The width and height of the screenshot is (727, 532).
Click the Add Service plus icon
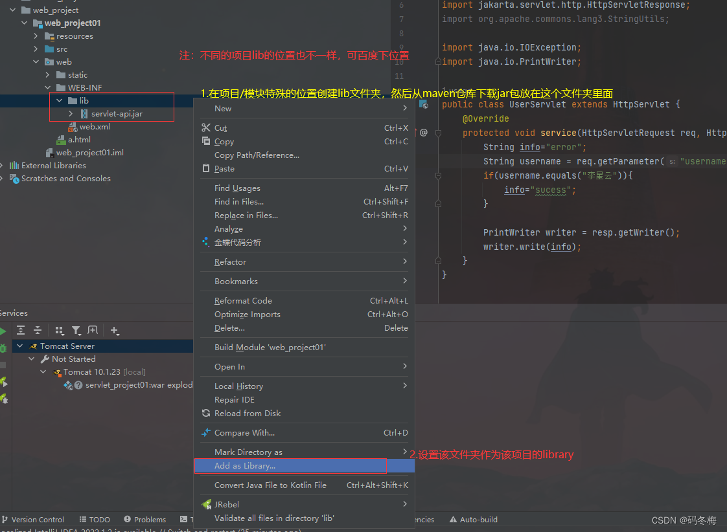115,330
